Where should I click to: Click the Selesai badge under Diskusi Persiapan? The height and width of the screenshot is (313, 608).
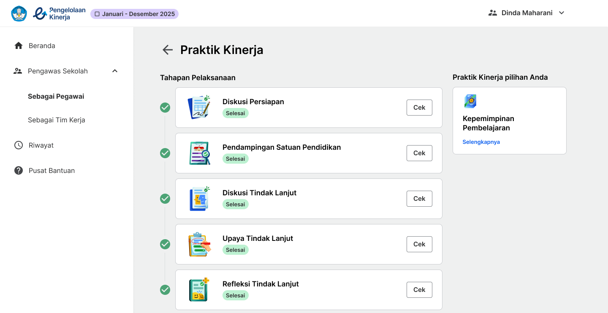coord(236,113)
